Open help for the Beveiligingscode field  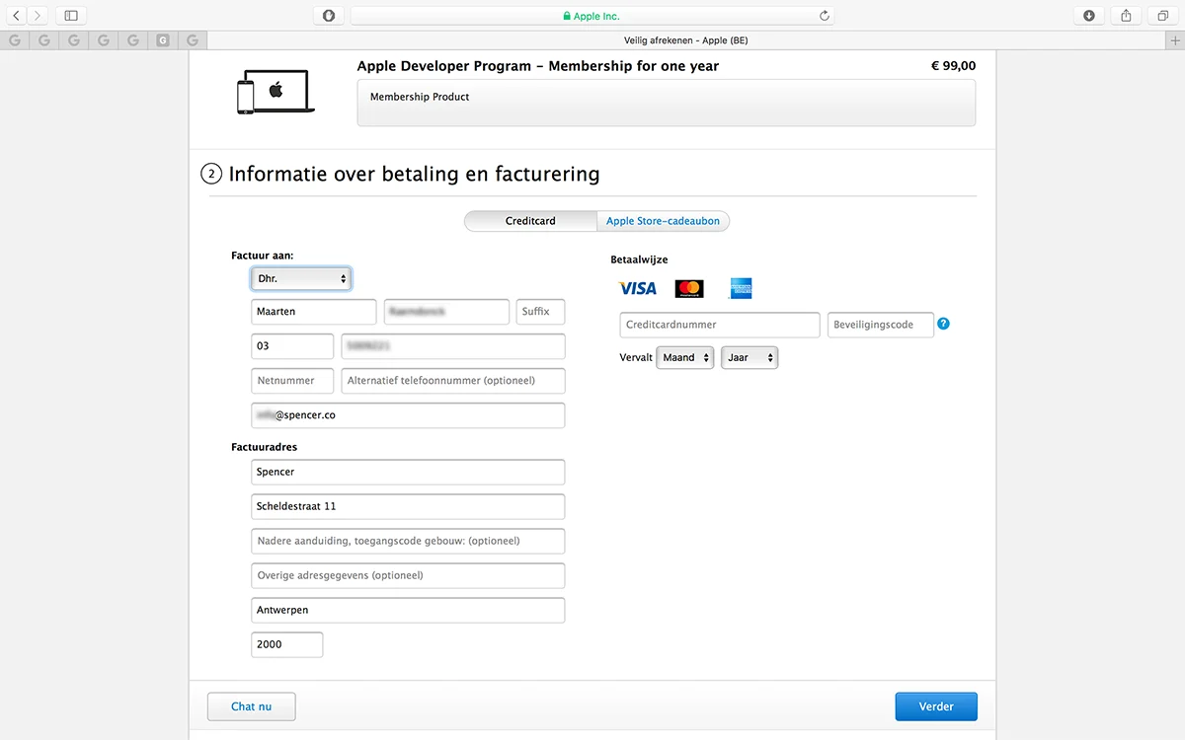pos(943,324)
